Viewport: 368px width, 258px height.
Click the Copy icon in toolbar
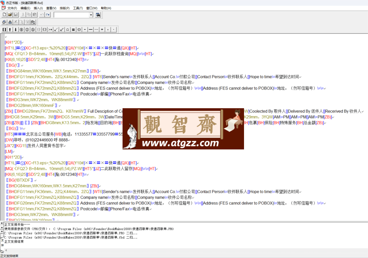29,15
